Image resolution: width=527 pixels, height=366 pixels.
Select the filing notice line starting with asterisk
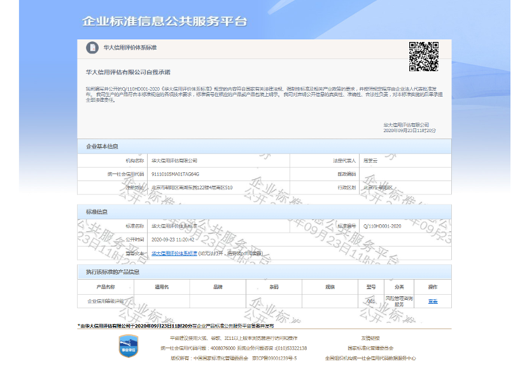(176, 326)
